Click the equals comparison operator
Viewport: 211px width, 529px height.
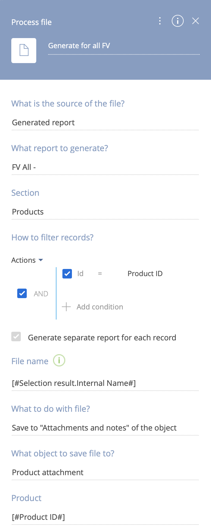pyautogui.click(x=100, y=273)
